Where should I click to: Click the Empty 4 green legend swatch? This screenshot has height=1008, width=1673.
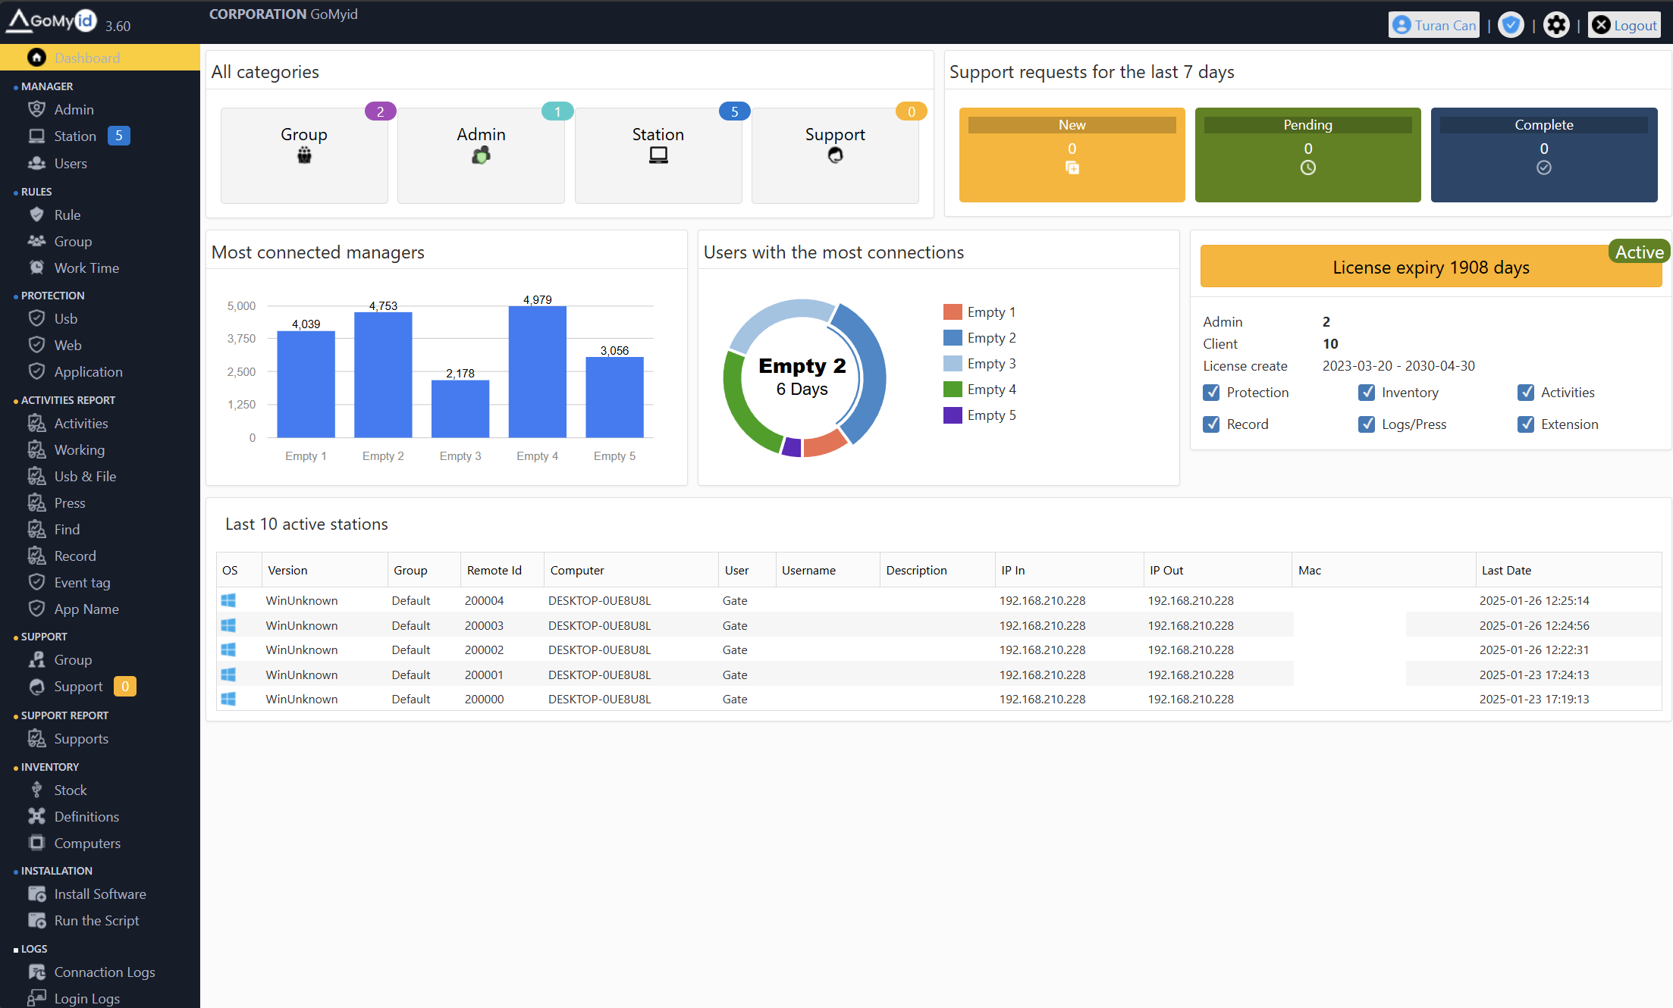pyautogui.click(x=953, y=390)
